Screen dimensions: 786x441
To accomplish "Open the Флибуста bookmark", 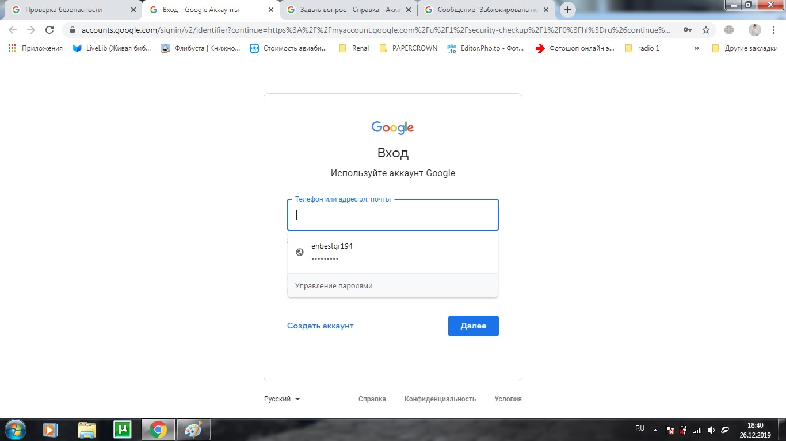I will [x=201, y=48].
